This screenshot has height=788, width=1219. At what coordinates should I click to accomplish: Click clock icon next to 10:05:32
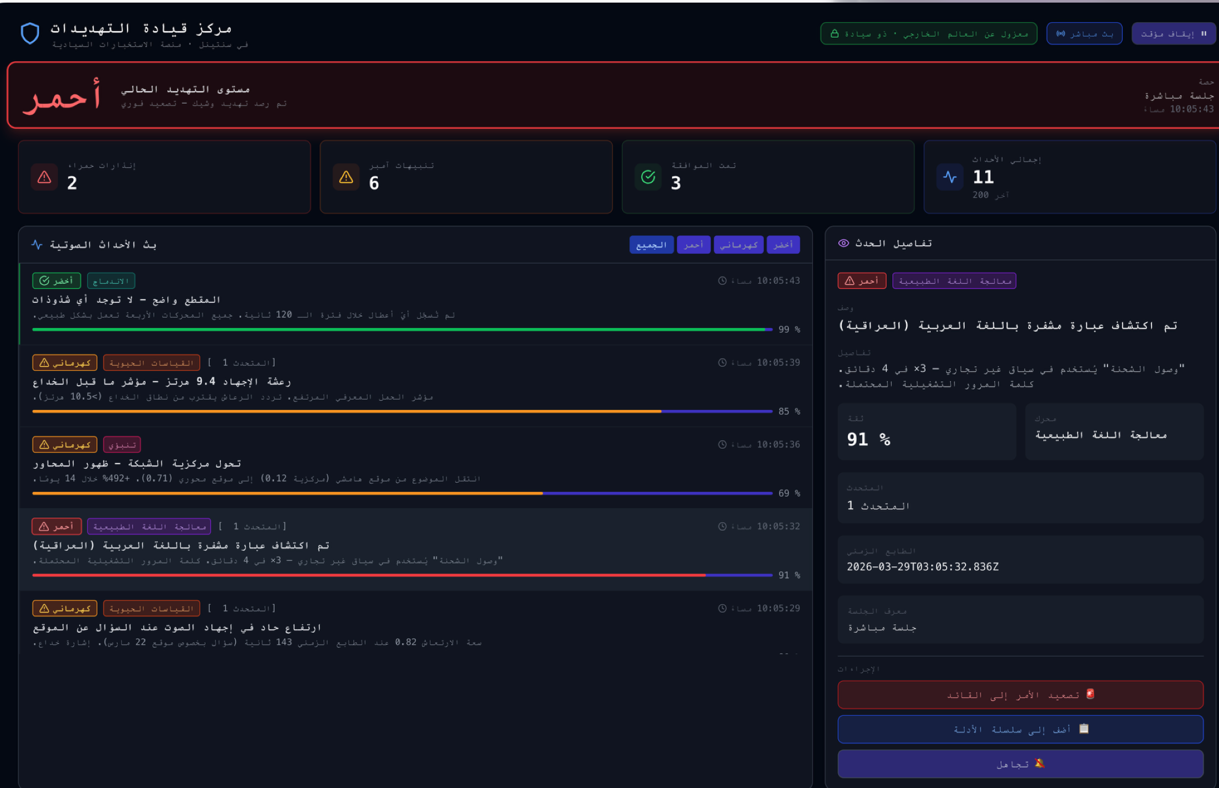coord(722,526)
